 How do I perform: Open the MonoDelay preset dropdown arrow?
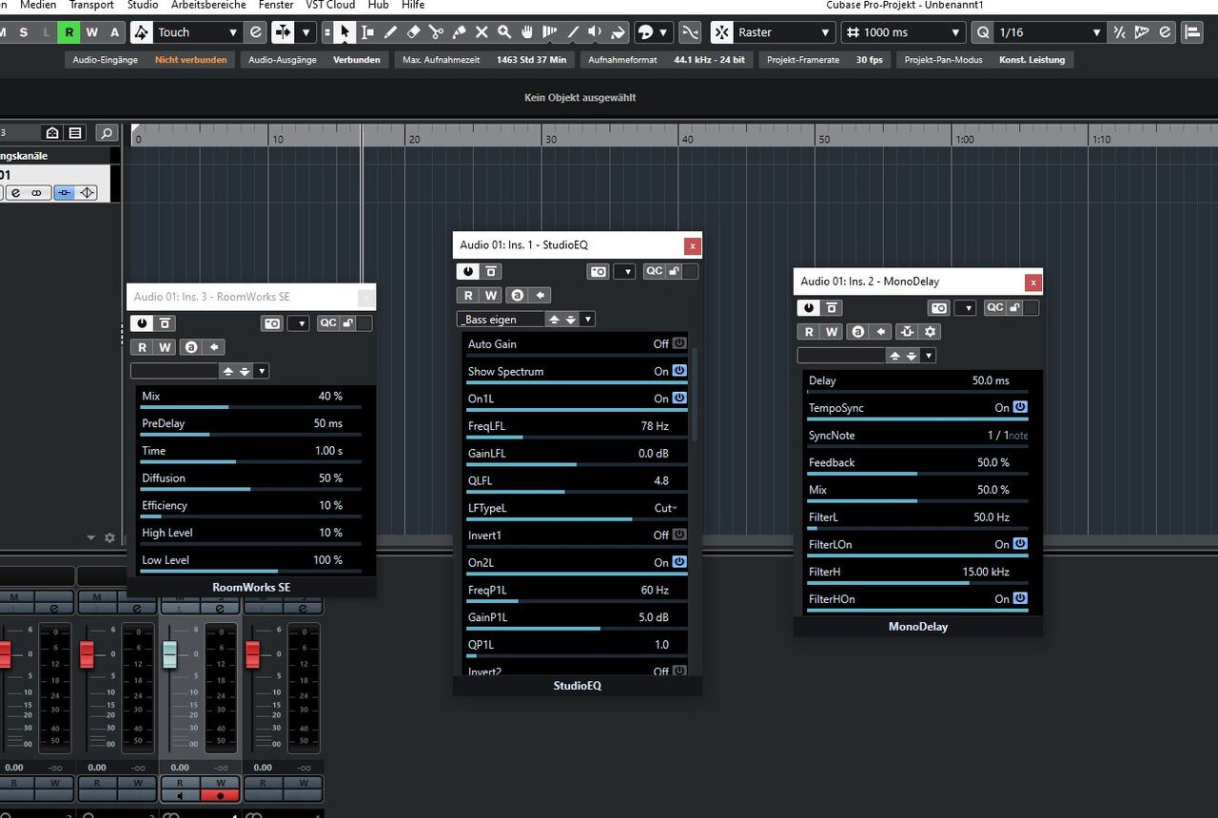point(929,356)
